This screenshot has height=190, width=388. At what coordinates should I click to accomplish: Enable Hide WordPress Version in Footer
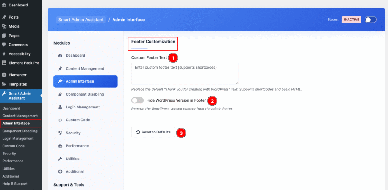pos(138,100)
